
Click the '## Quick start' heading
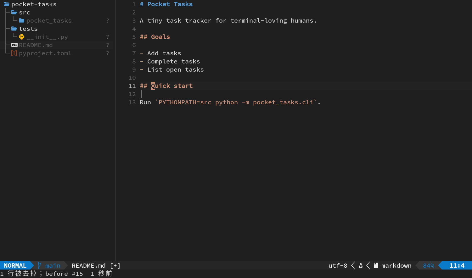[166, 86]
